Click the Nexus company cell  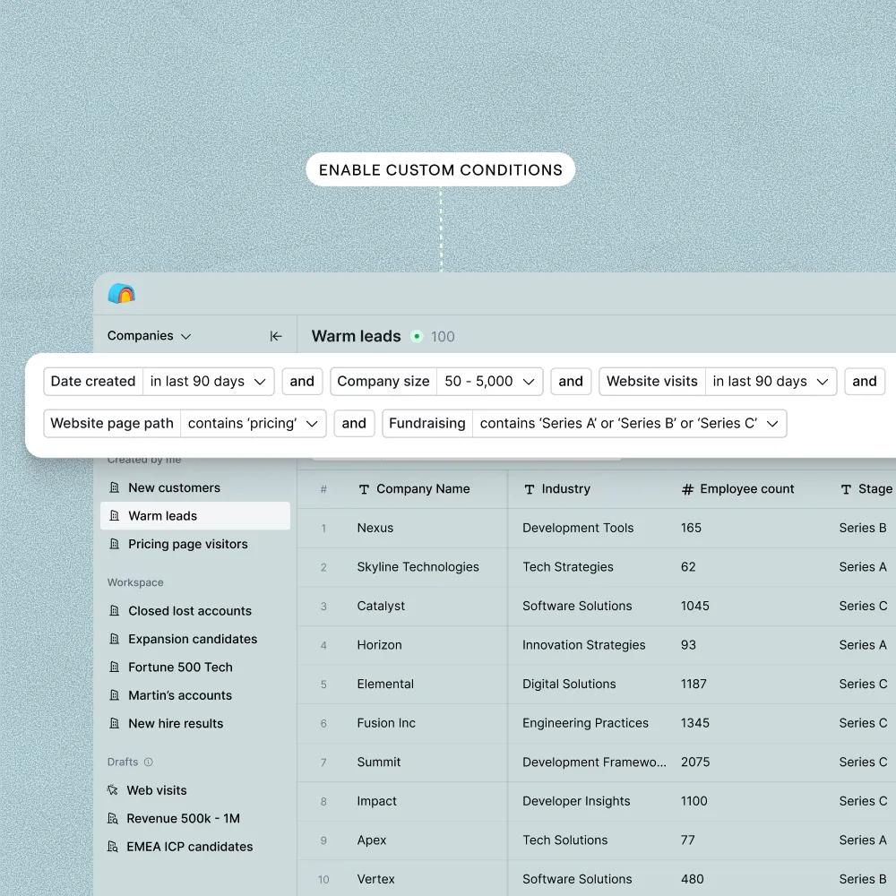(375, 528)
